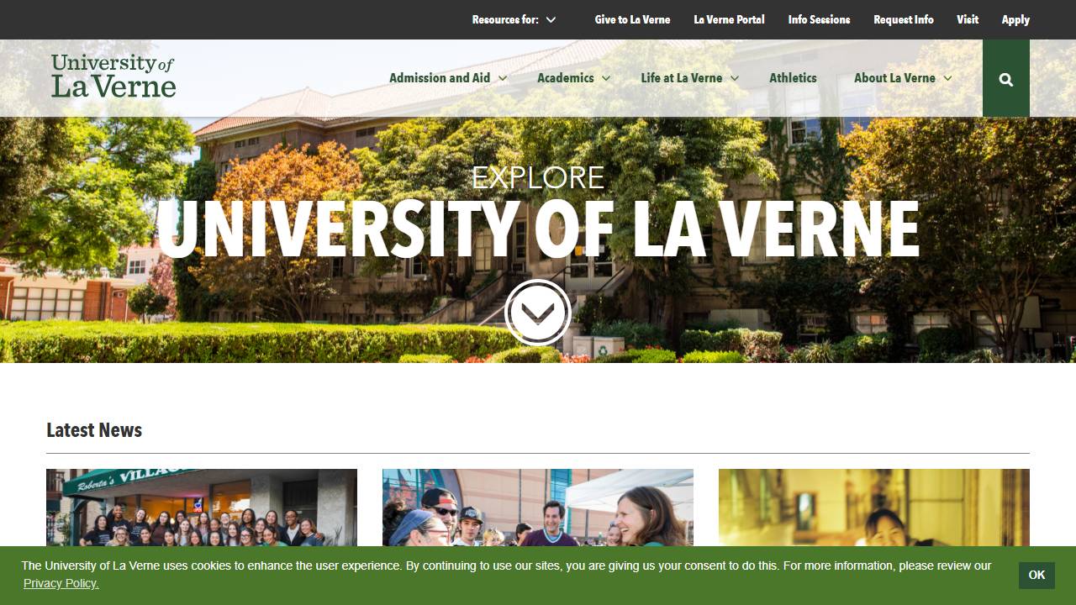Viewport: 1076px width, 605px height.
Task: Expand the Life at La Verne menu
Action: pos(690,78)
